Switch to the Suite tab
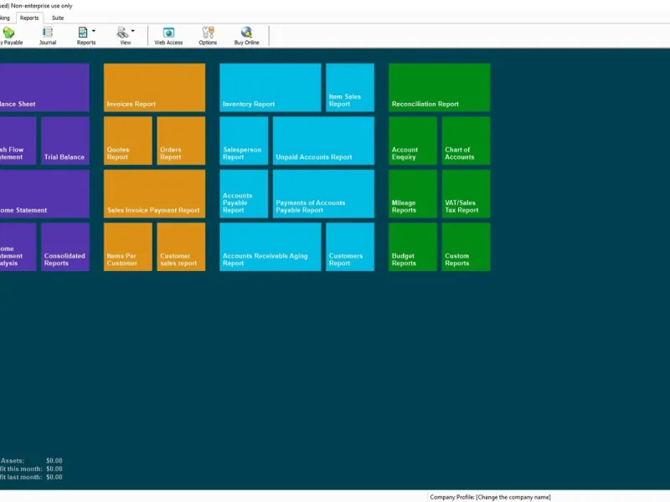The image size is (670, 502). (x=58, y=18)
